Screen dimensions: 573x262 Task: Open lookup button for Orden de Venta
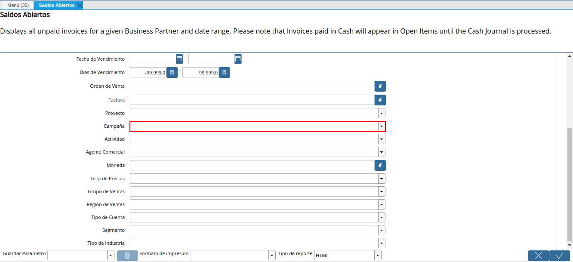click(380, 86)
